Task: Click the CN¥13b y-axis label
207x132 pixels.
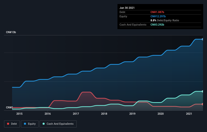Action: [11, 32]
